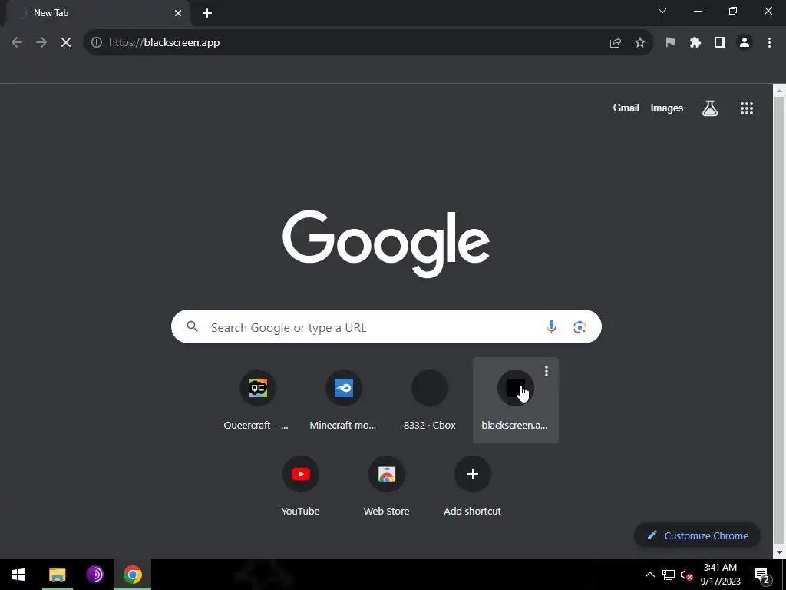The height and width of the screenshot is (590, 786).
Task: Minimize the Chrome window
Action: [x=697, y=11]
